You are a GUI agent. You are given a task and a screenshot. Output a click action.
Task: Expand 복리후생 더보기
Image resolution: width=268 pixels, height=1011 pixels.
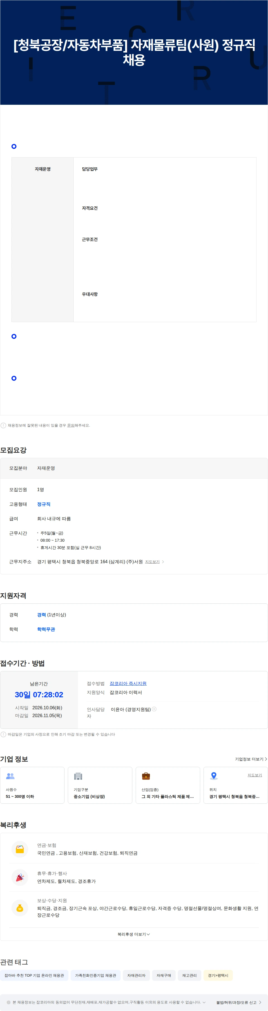click(134, 934)
